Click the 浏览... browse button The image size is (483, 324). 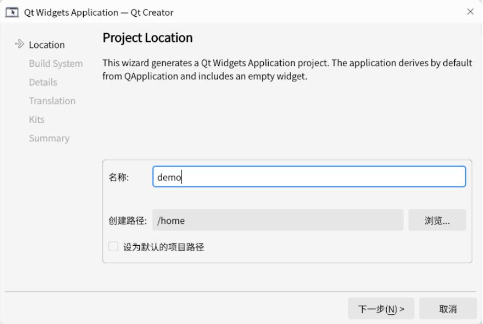(437, 220)
